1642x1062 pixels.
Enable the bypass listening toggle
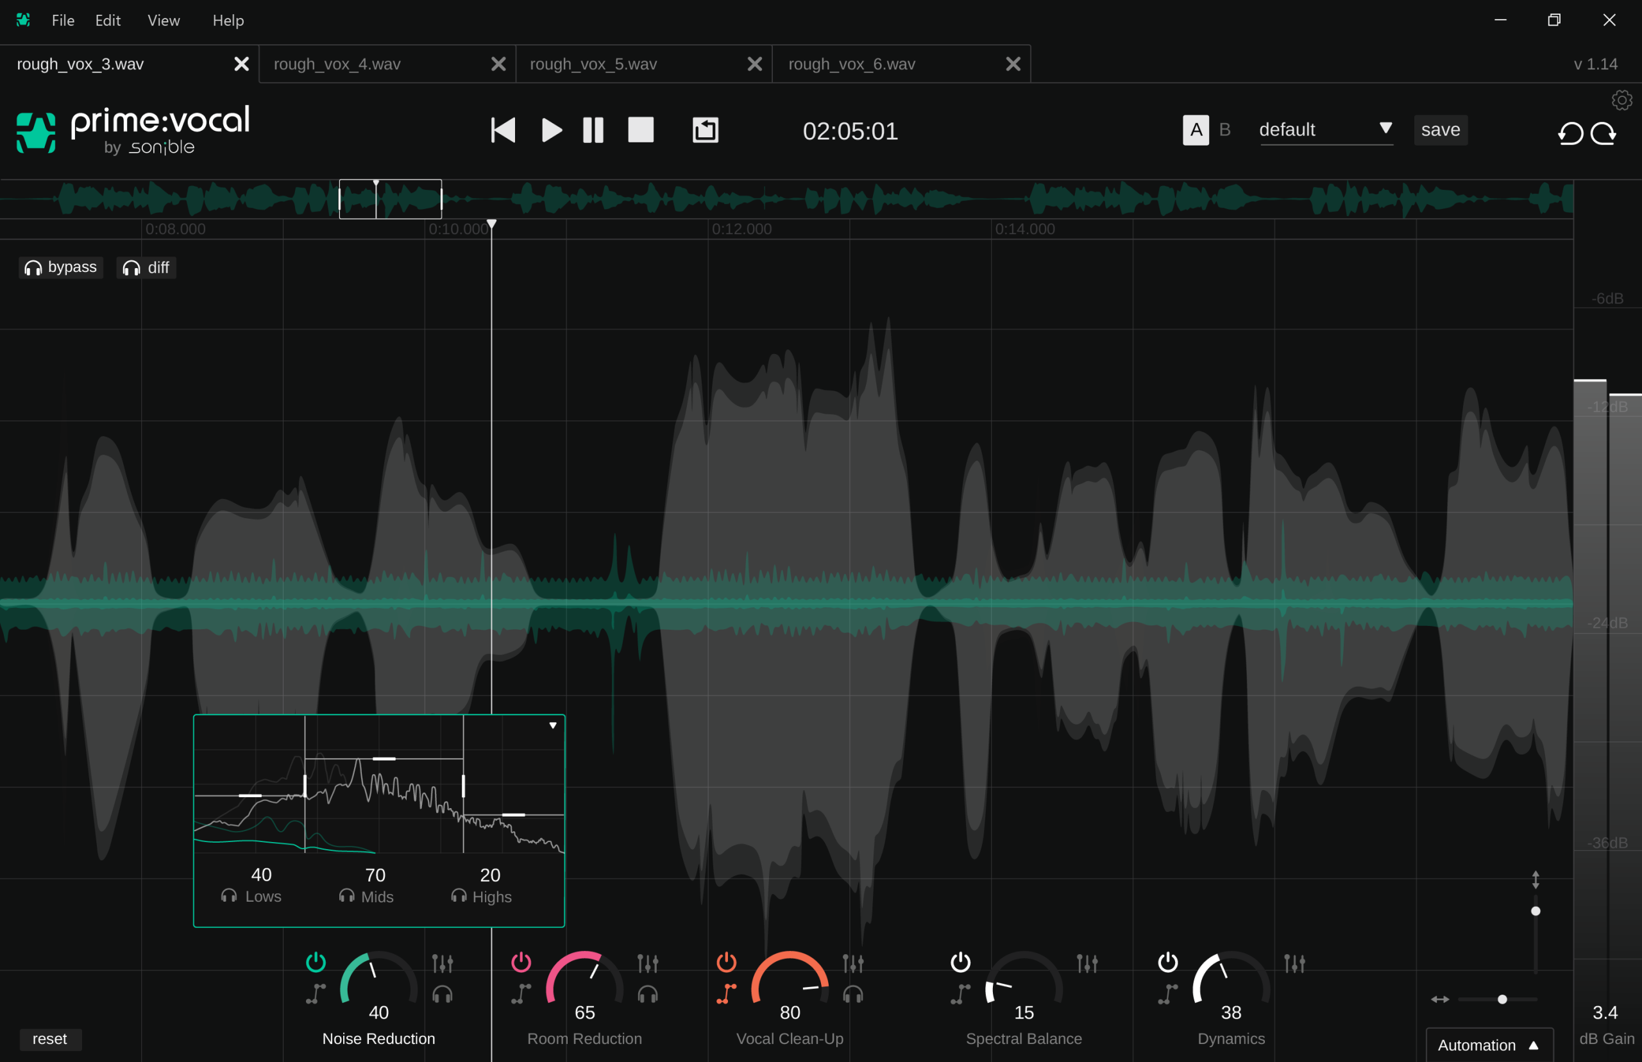coord(61,267)
